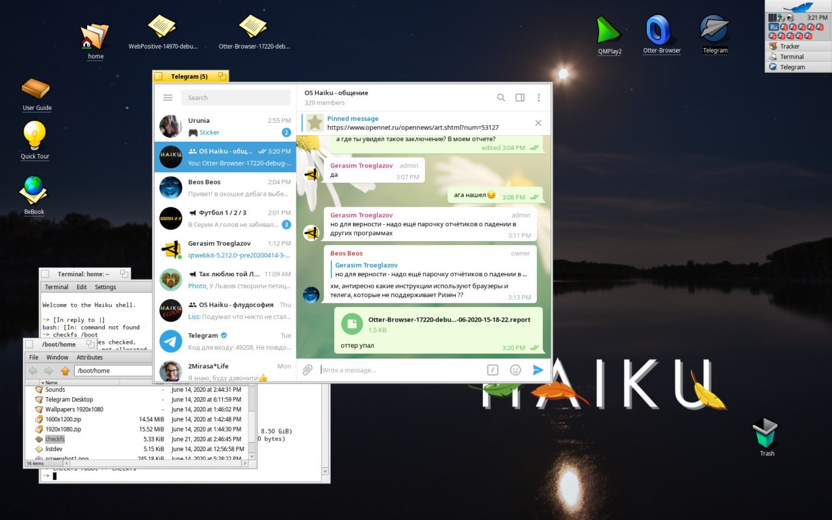Open the Telegram desktop shortcut
The image size is (832, 520).
click(x=714, y=29)
